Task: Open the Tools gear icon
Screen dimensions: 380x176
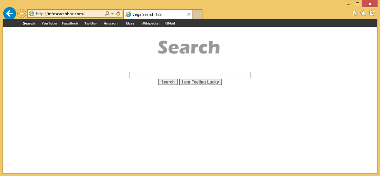Action: [x=372, y=13]
